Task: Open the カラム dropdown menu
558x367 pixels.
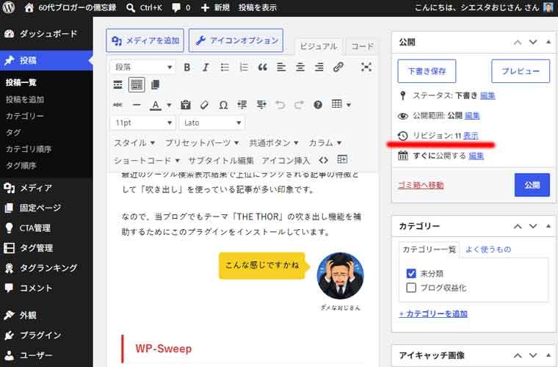Action: (x=325, y=143)
